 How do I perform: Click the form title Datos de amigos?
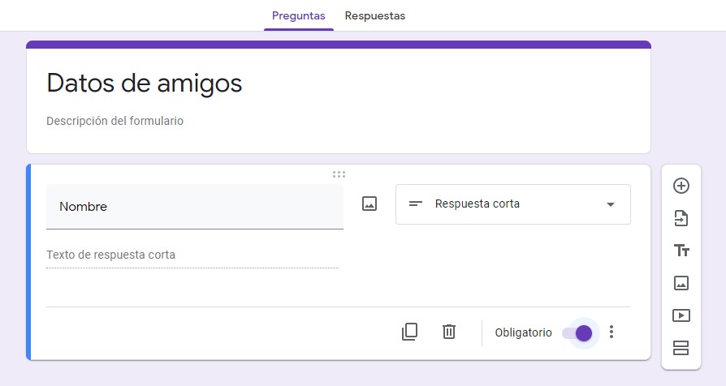[x=145, y=83]
